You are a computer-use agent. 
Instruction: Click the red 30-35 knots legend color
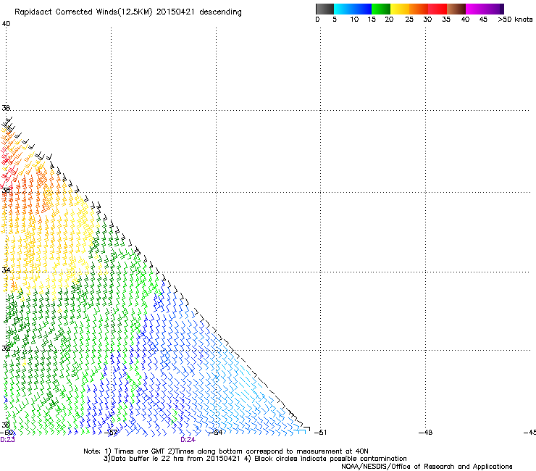(x=437, y=9)
